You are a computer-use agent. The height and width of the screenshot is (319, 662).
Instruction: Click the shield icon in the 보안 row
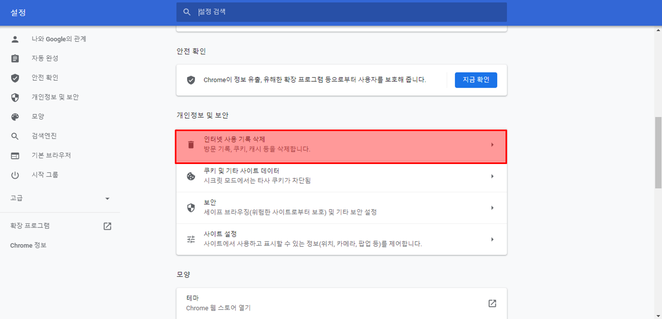(191, 208)
